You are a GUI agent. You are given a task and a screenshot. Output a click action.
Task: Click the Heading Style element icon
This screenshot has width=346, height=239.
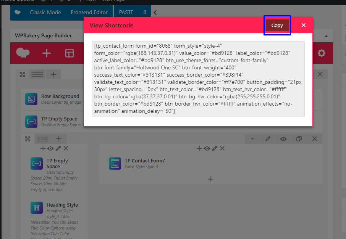pos(37,208)
